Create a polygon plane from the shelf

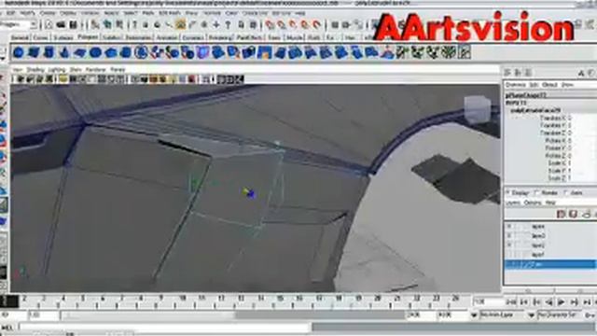[x=79, y=52]
